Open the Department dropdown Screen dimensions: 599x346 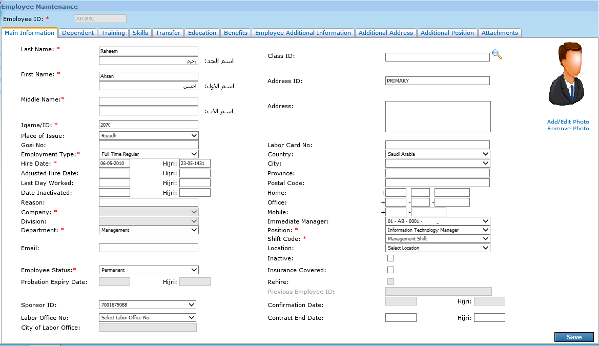pos(149,230)
